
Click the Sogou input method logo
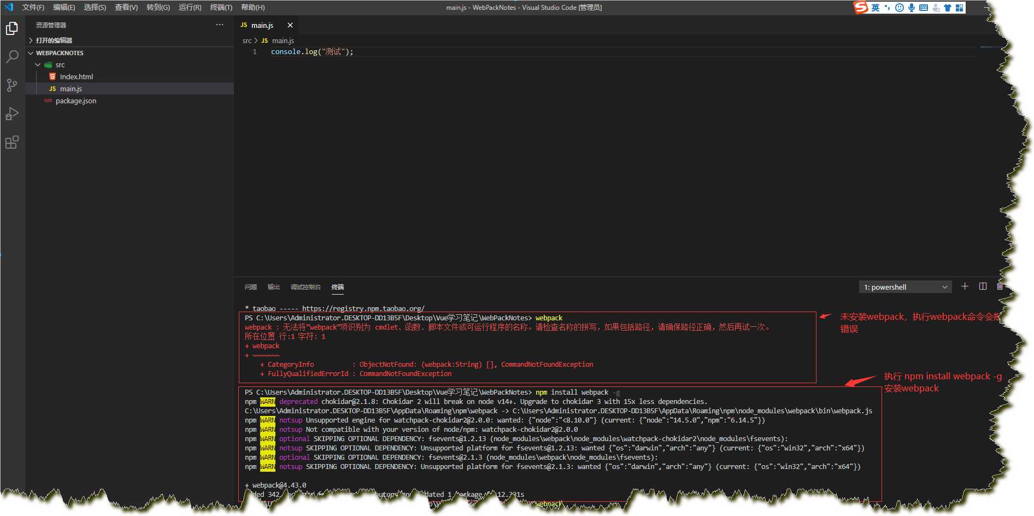tap(861, 7)
